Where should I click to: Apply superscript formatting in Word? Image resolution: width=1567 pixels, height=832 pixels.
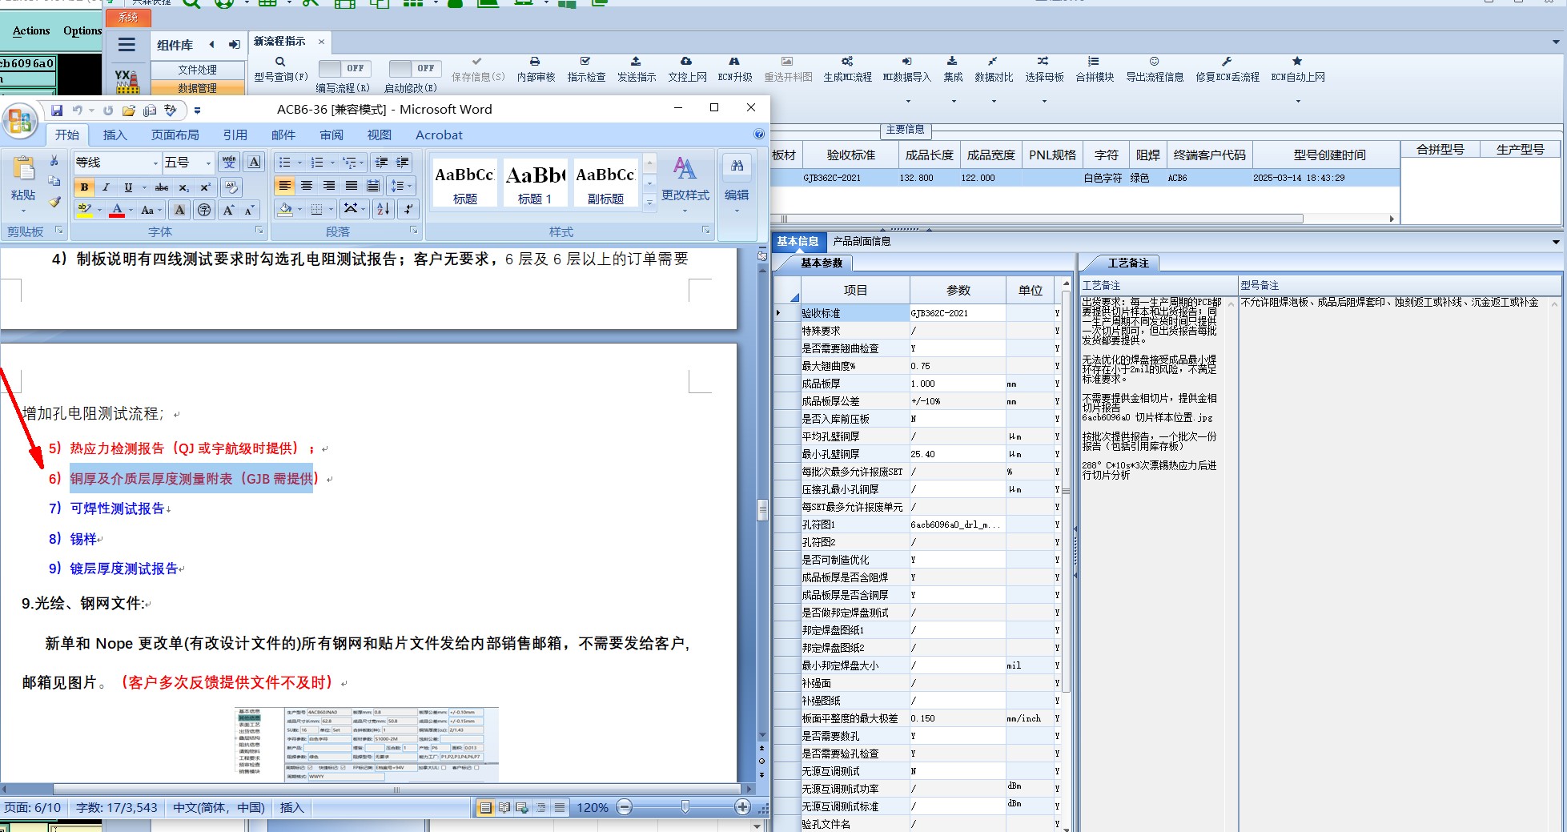coord(206,187)
